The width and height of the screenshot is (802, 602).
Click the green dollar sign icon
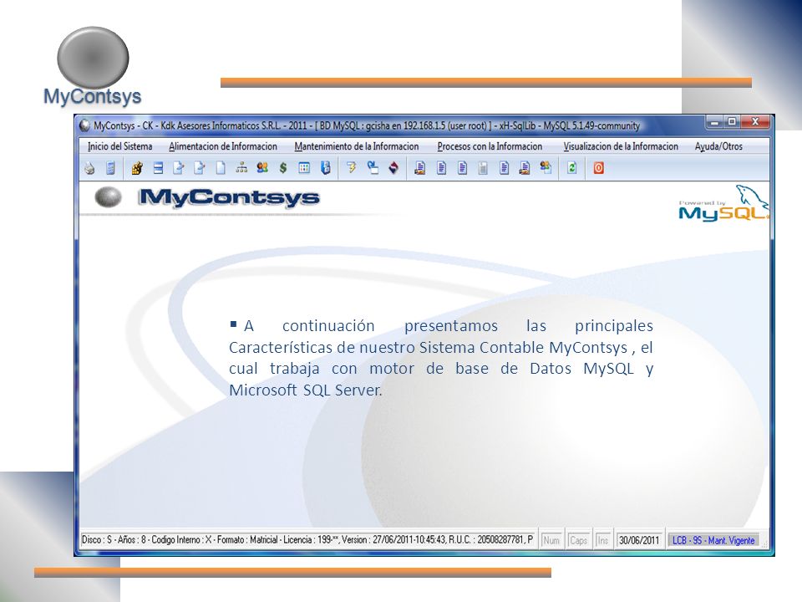point(283,168)
